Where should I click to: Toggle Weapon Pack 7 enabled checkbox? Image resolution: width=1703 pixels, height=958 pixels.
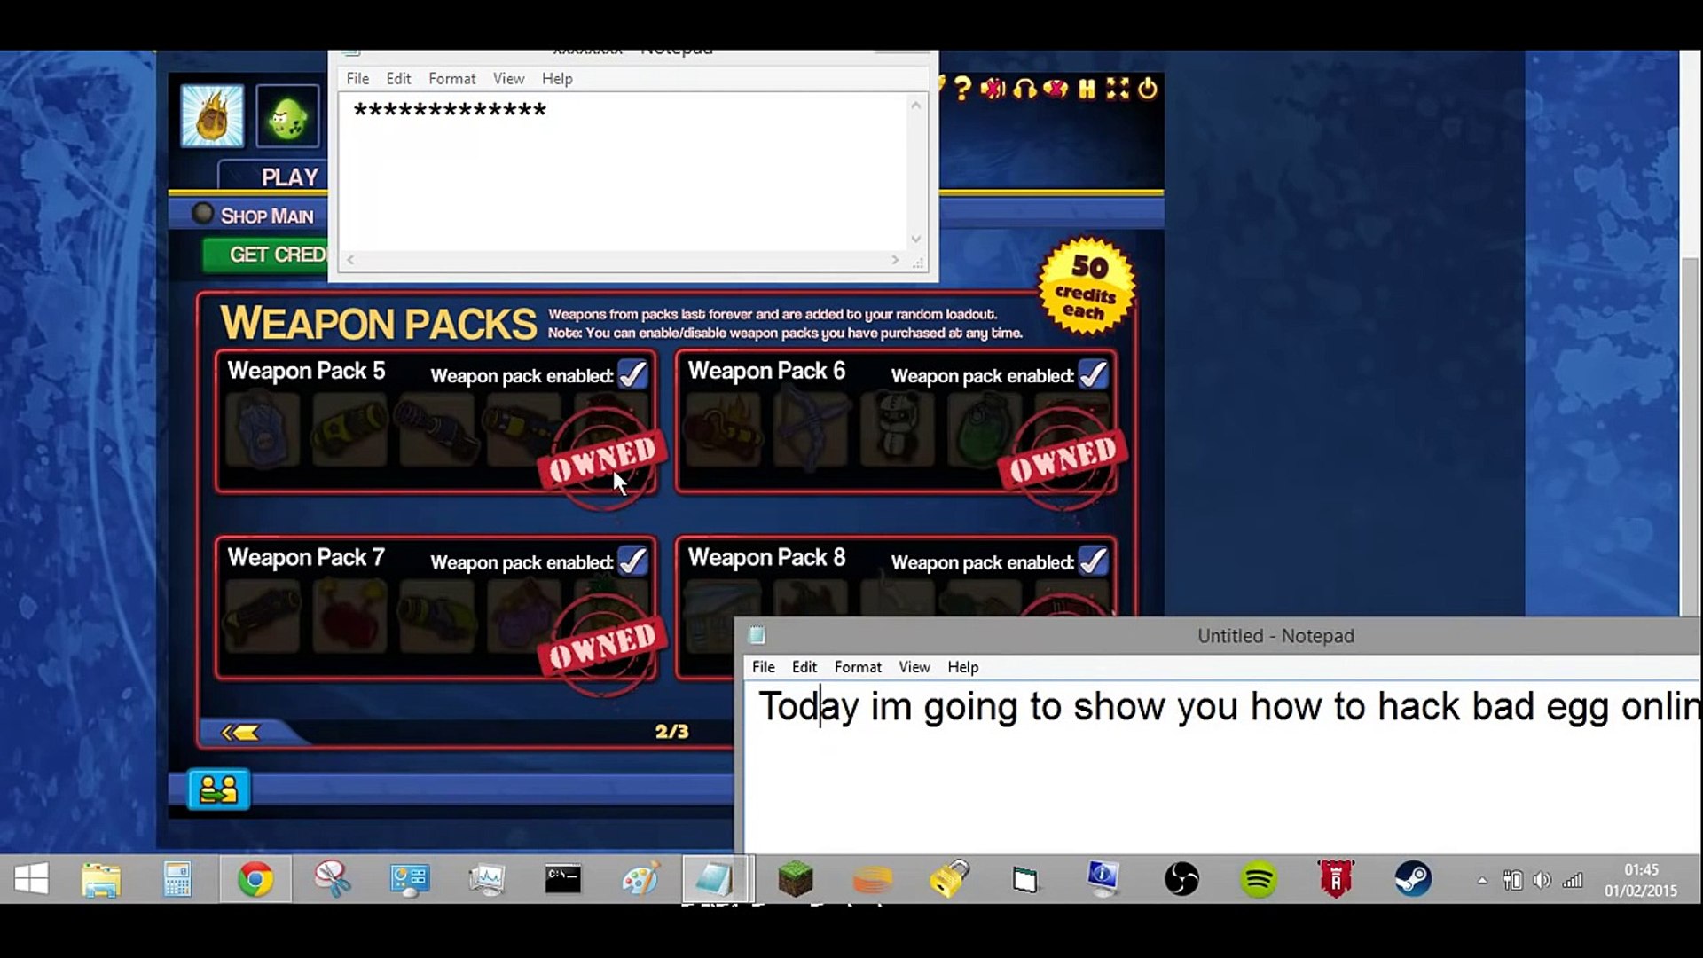632,561
